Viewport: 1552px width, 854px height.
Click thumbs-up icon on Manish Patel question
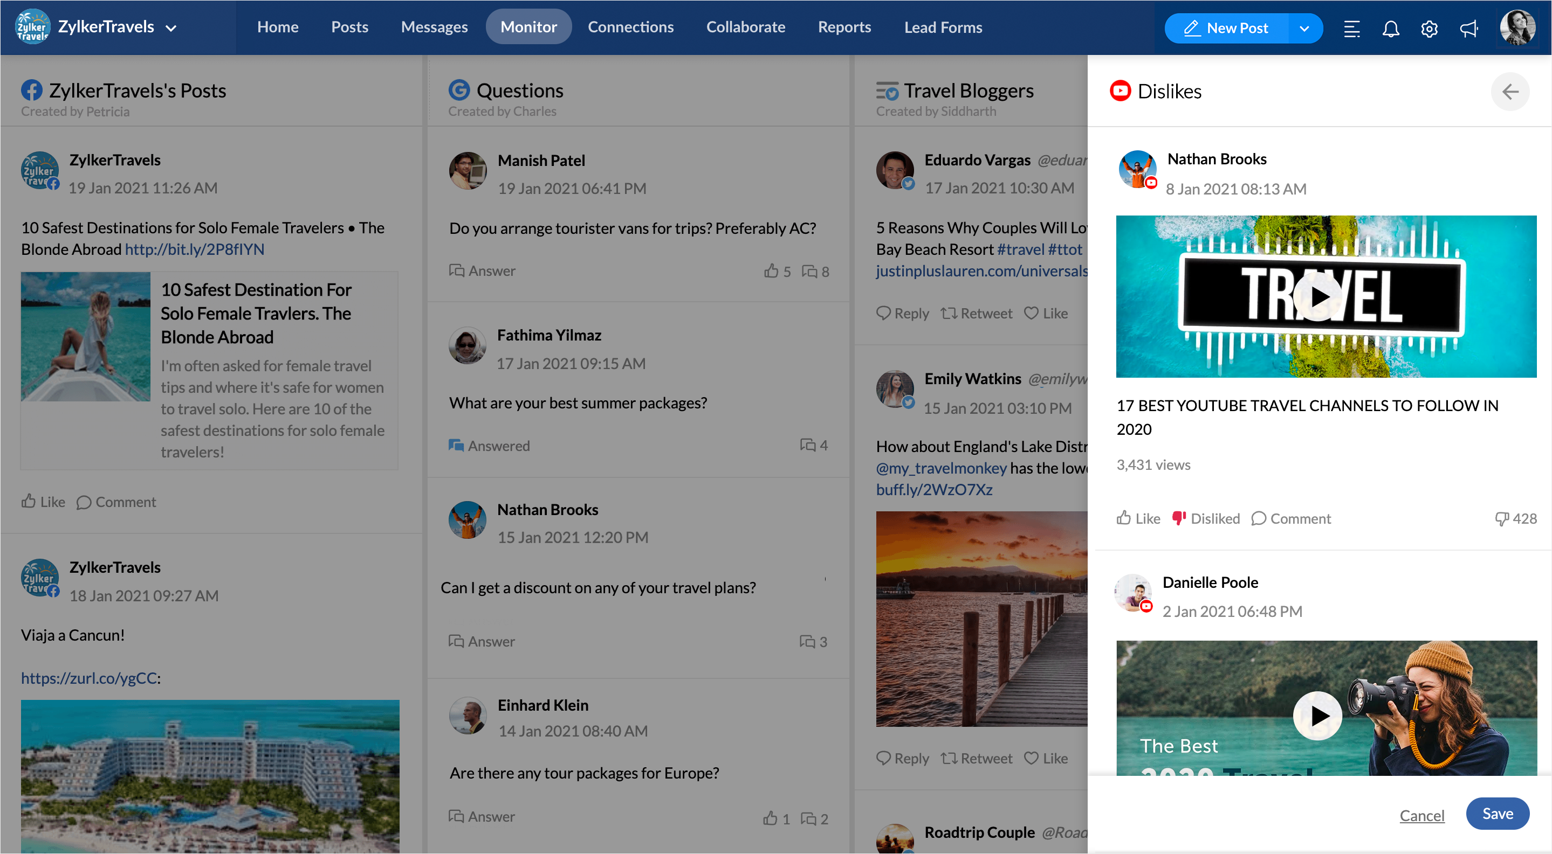coord(771,271)
